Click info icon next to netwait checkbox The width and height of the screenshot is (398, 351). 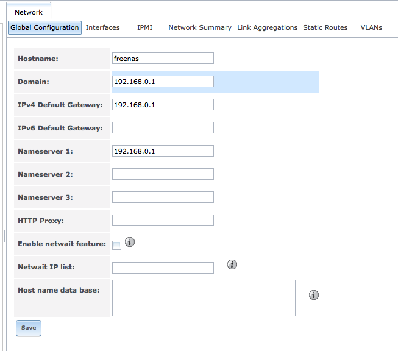tap(130, 242)
